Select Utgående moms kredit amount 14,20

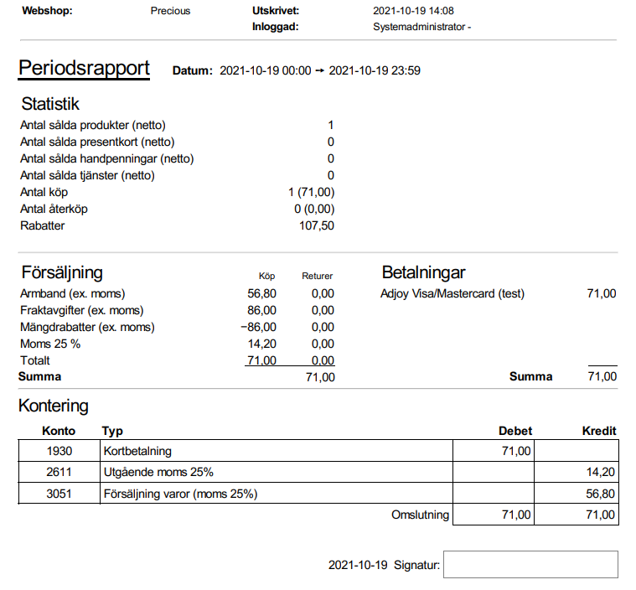[577, 472]
